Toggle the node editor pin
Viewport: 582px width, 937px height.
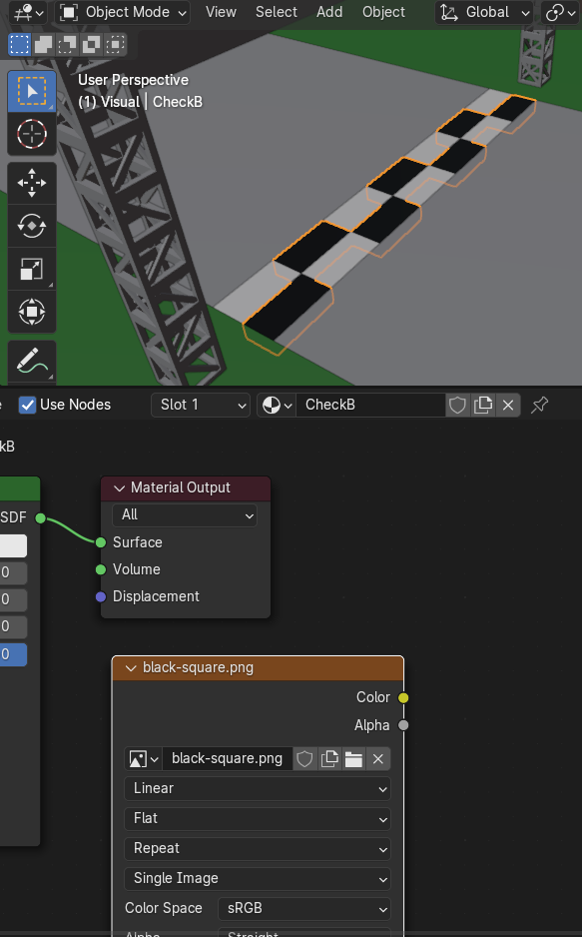(540, 406)
